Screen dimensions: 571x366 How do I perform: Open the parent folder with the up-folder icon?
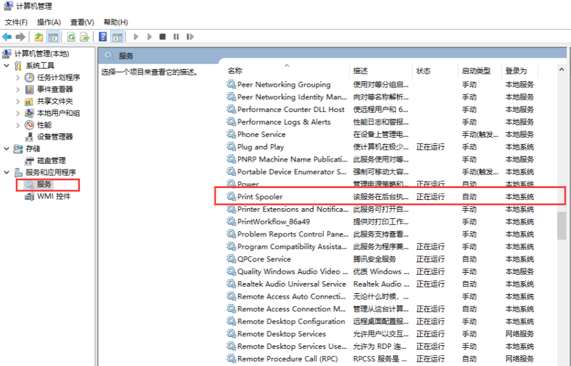39,36
